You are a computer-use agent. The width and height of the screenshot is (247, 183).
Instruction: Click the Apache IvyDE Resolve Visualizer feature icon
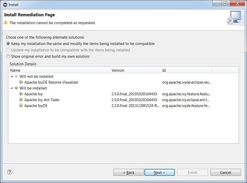(x=21, y=82)
